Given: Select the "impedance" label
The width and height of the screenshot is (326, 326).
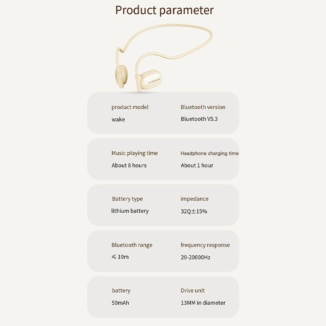Looking at the screenshot, I should point(194,199).
